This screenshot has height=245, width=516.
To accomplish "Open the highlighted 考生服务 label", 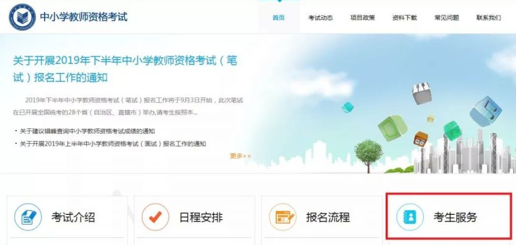I will click(455, 217).
